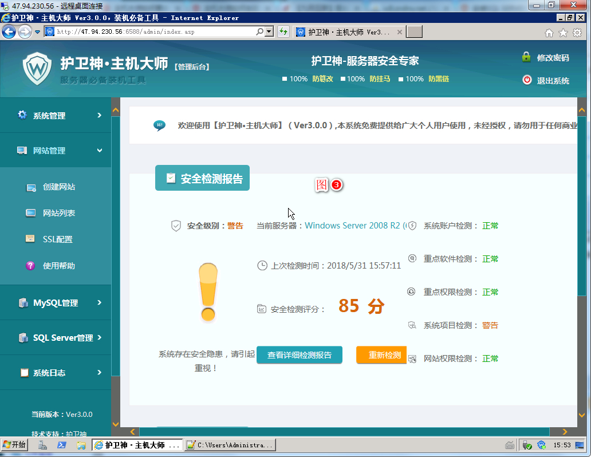Image resolution: width=591 pixels, height=457 pixels.
Task: Click the orange 重新检测 button
Action: (381, 355)
